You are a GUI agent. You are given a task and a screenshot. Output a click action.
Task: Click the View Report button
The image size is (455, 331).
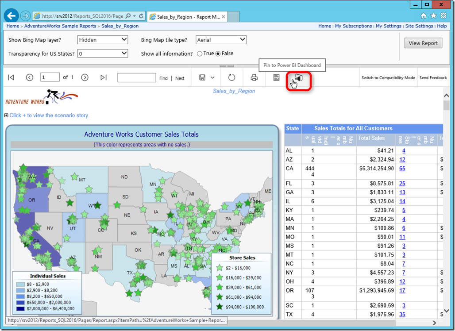point(424,43)
